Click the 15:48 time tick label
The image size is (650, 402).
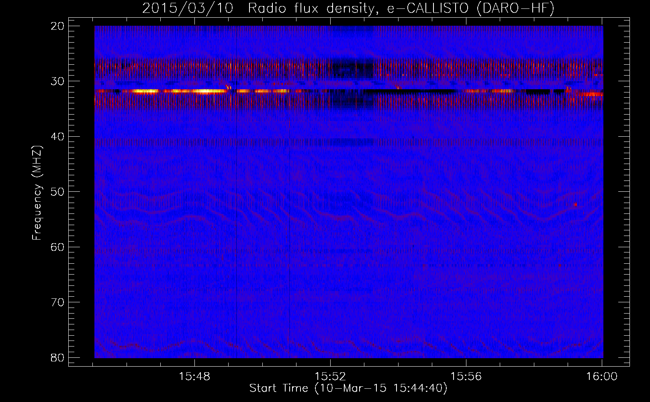coord(194,377)
